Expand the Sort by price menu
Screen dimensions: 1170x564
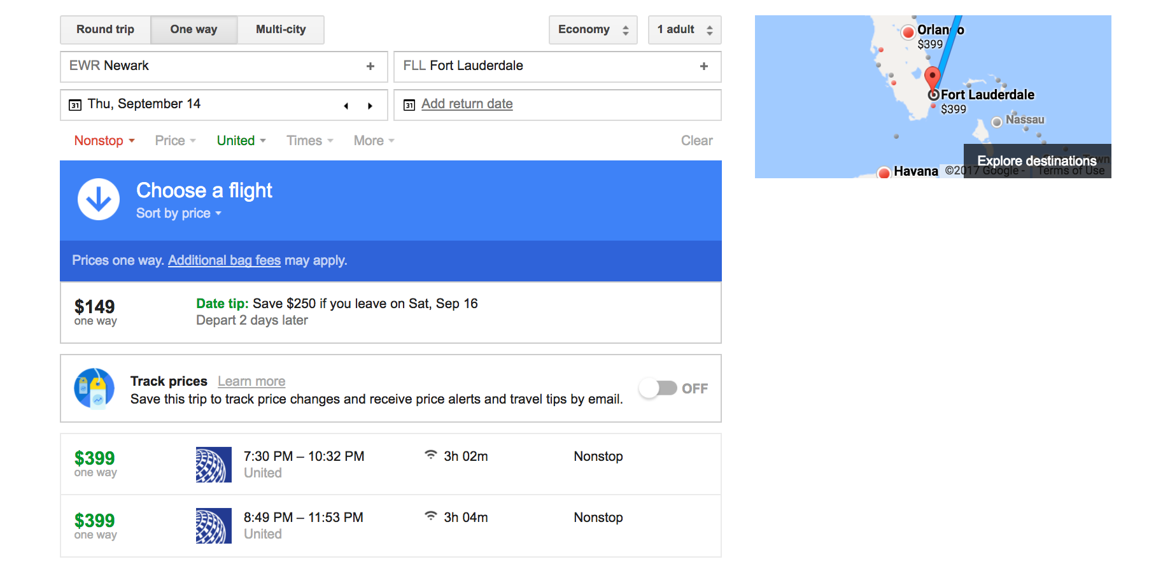click(x=178, y=213)
